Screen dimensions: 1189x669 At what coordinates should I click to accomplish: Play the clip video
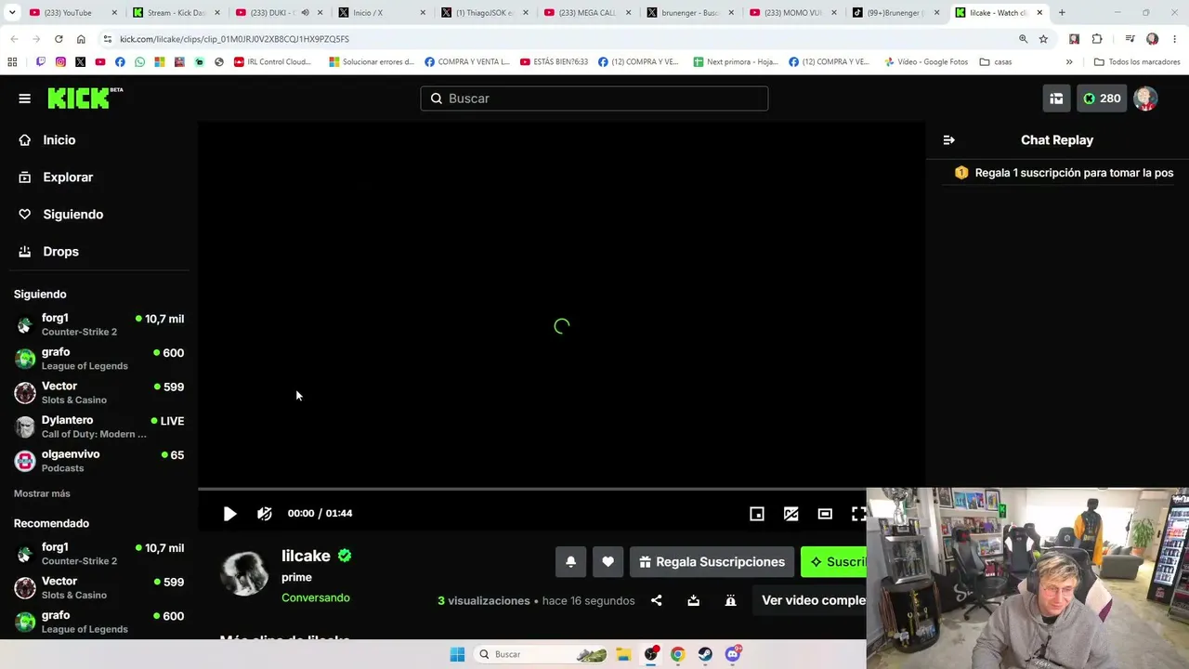coord(229,514)
